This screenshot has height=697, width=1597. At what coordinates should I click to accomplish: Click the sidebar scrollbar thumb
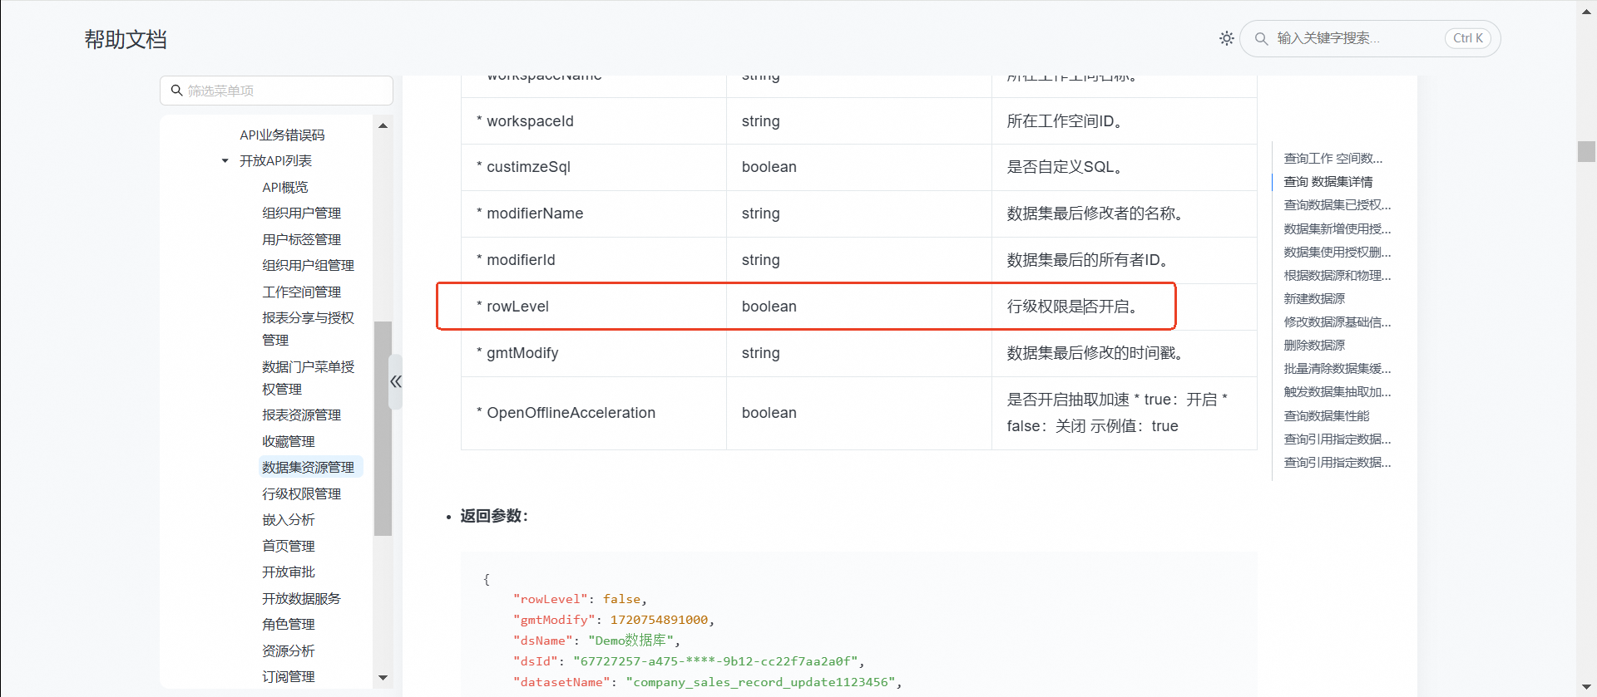coord(383,428)
